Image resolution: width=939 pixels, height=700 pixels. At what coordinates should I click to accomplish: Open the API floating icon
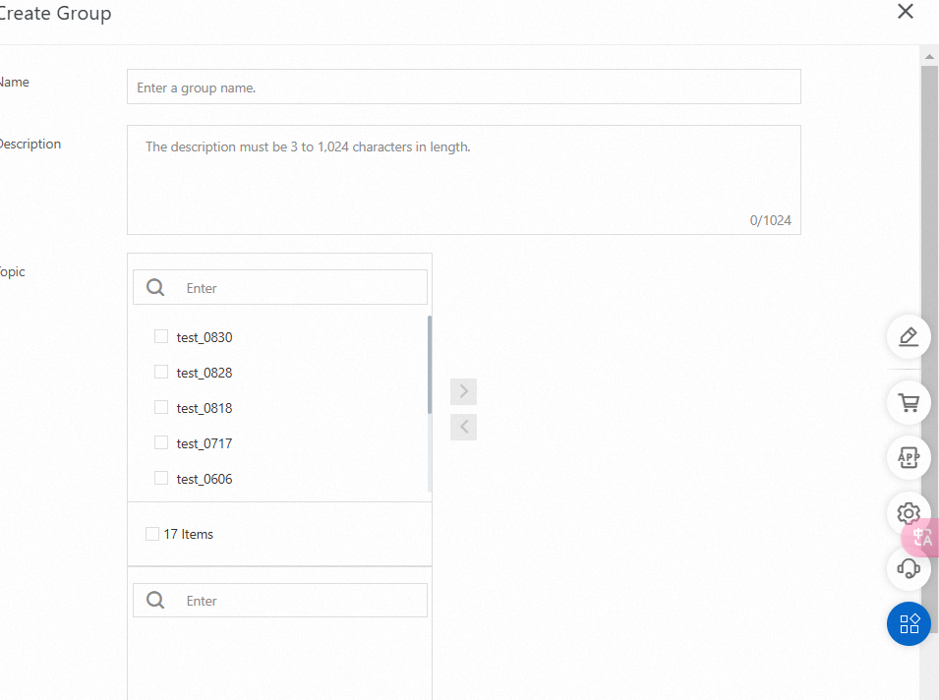(x=909, y=457)
